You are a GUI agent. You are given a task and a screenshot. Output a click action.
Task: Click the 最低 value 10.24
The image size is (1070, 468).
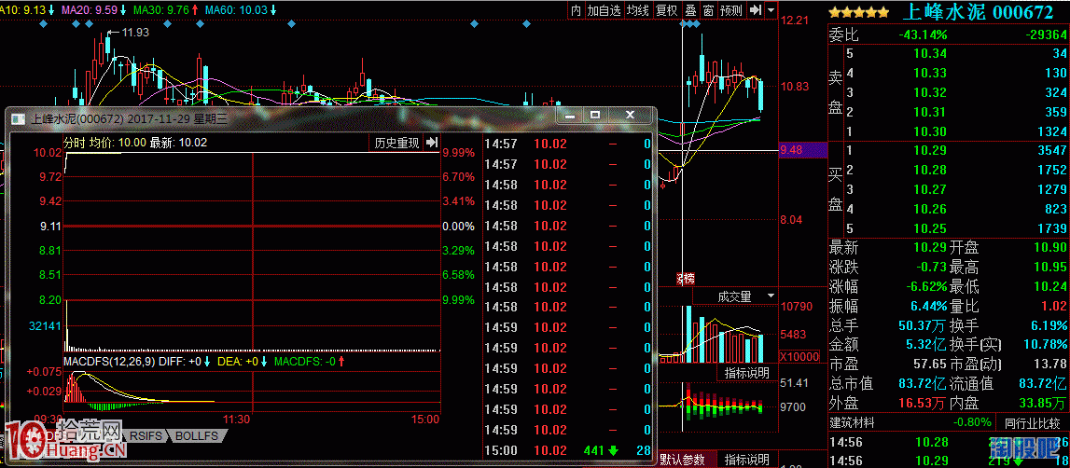click(x=1050, y=286)
